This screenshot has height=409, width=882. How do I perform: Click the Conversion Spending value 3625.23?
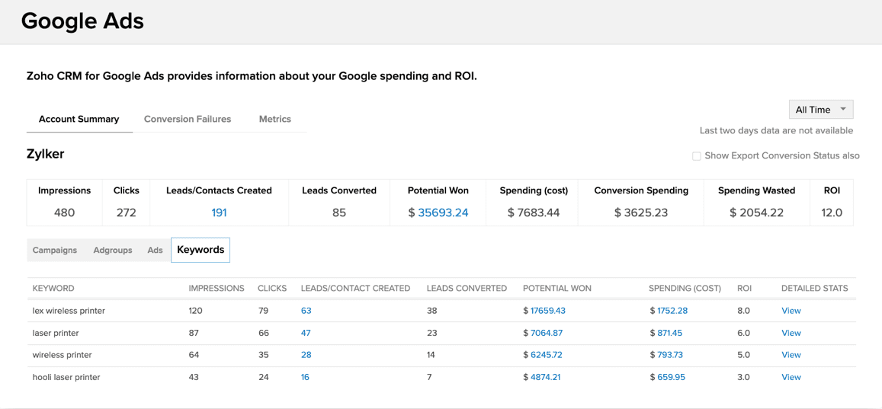coord(641,213)
